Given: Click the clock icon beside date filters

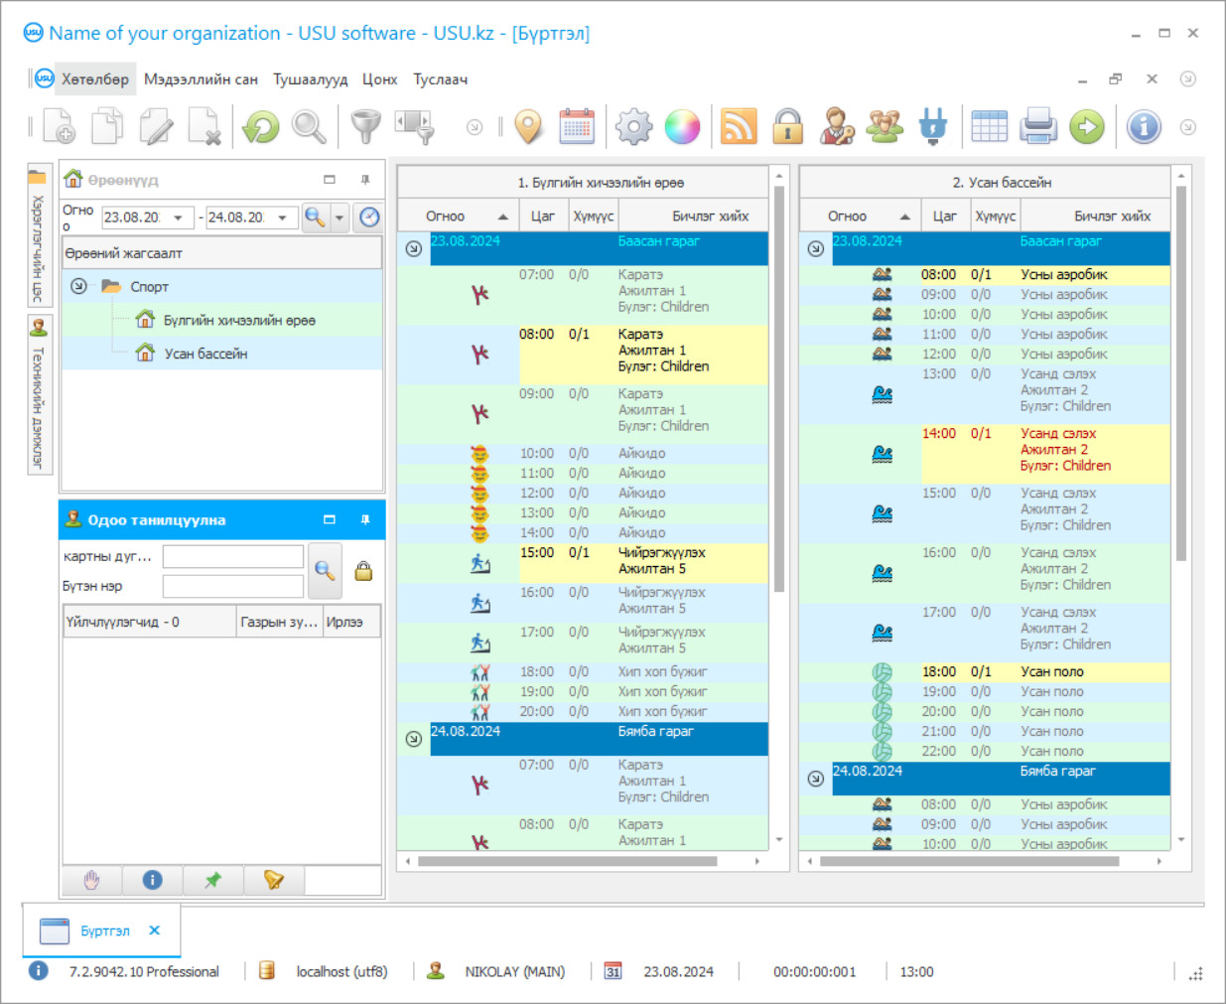Looking at the screenshot, I should tap(369, 217).
